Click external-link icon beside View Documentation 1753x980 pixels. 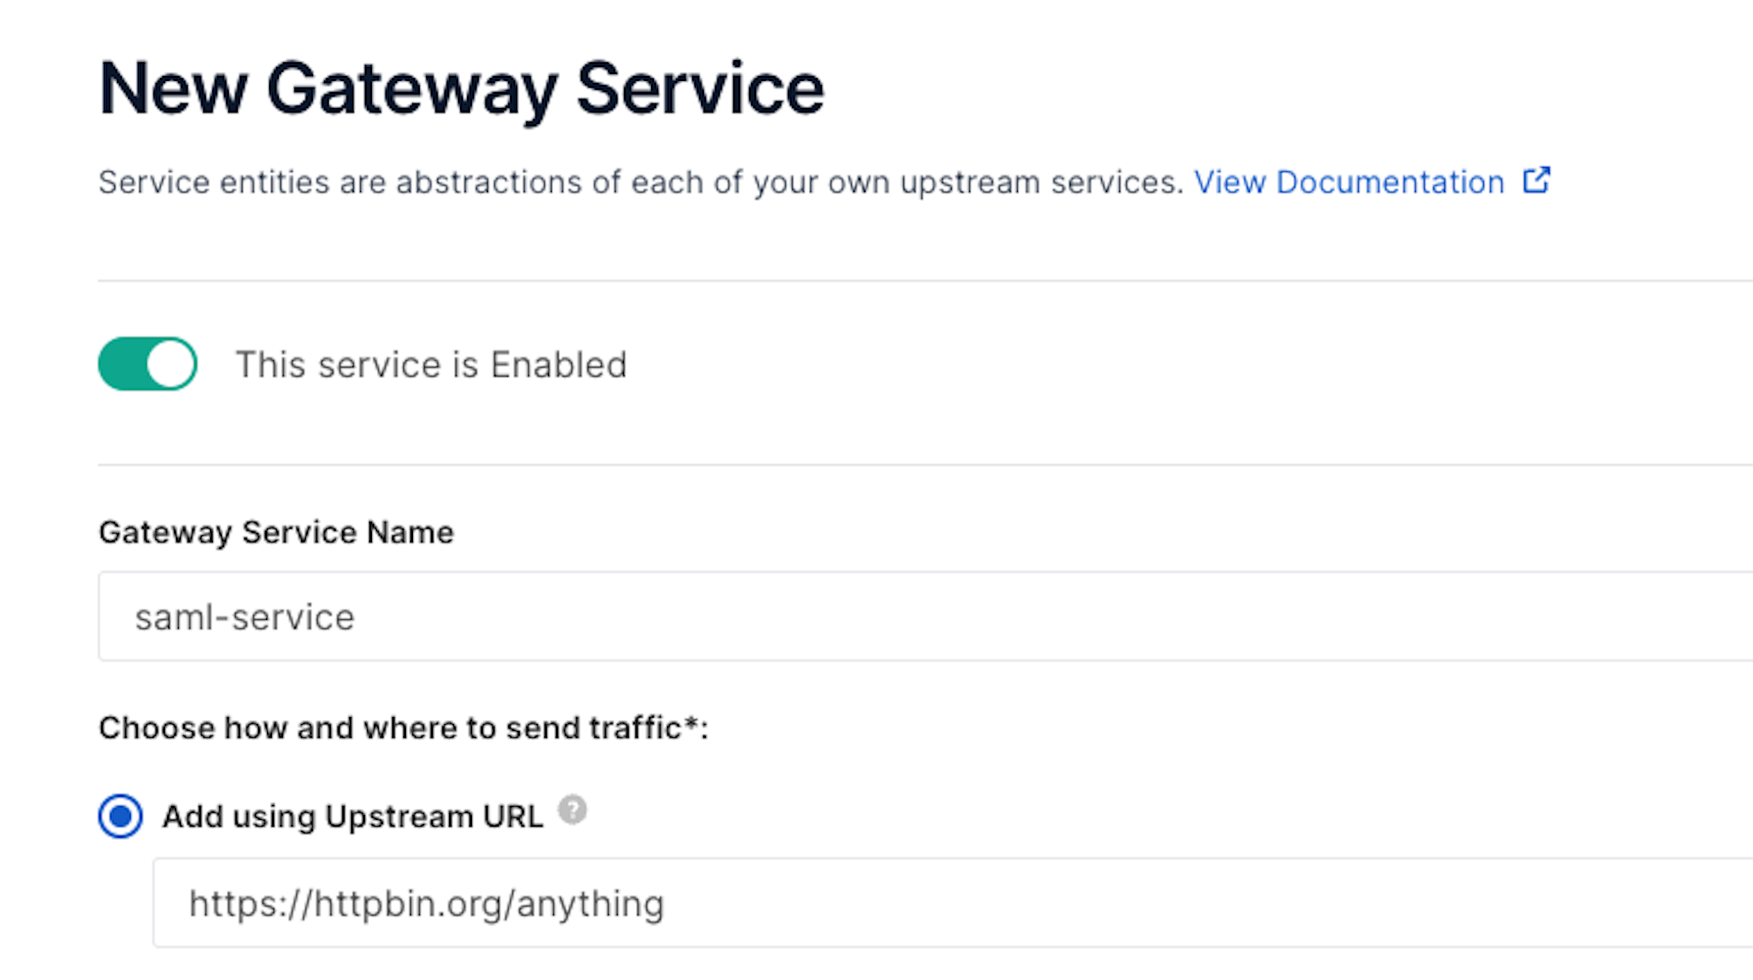coord(1536,181)
